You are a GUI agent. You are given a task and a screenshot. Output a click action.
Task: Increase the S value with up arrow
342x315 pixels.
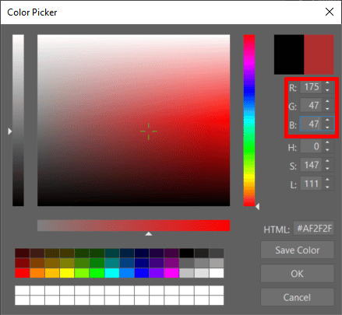[x=327, y=161]
